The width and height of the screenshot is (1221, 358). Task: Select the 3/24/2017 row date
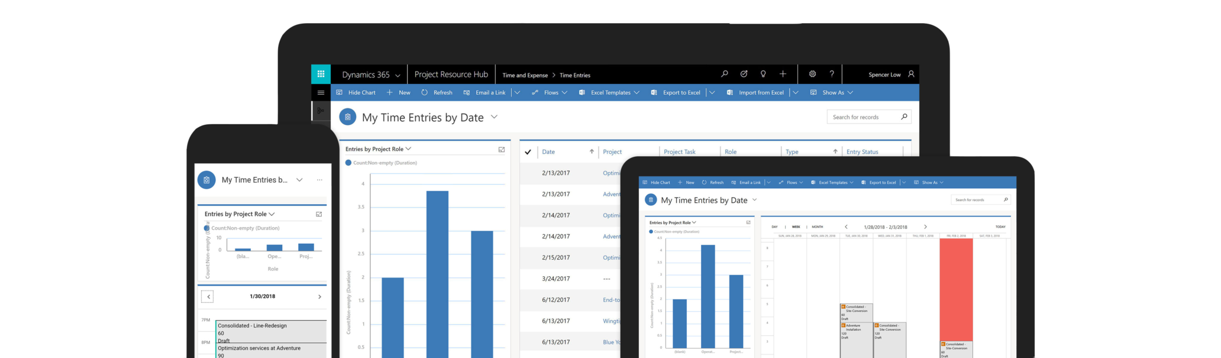[556, 279]
